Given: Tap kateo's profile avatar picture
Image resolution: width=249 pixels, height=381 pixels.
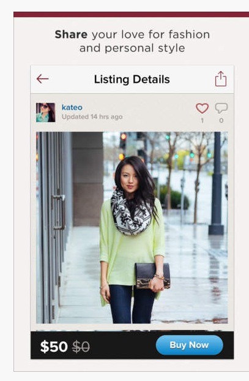Looking at the screenshot, I should pos(46,112).
